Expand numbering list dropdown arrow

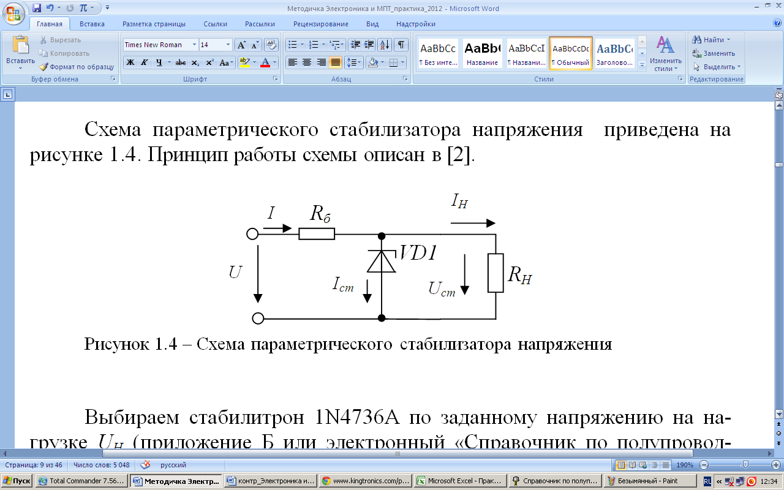pyautogui.click(x=324, y=45)
